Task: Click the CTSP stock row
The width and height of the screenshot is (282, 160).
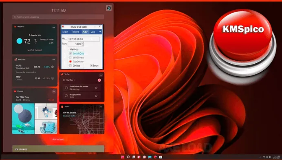Action: tap(35, 78)
